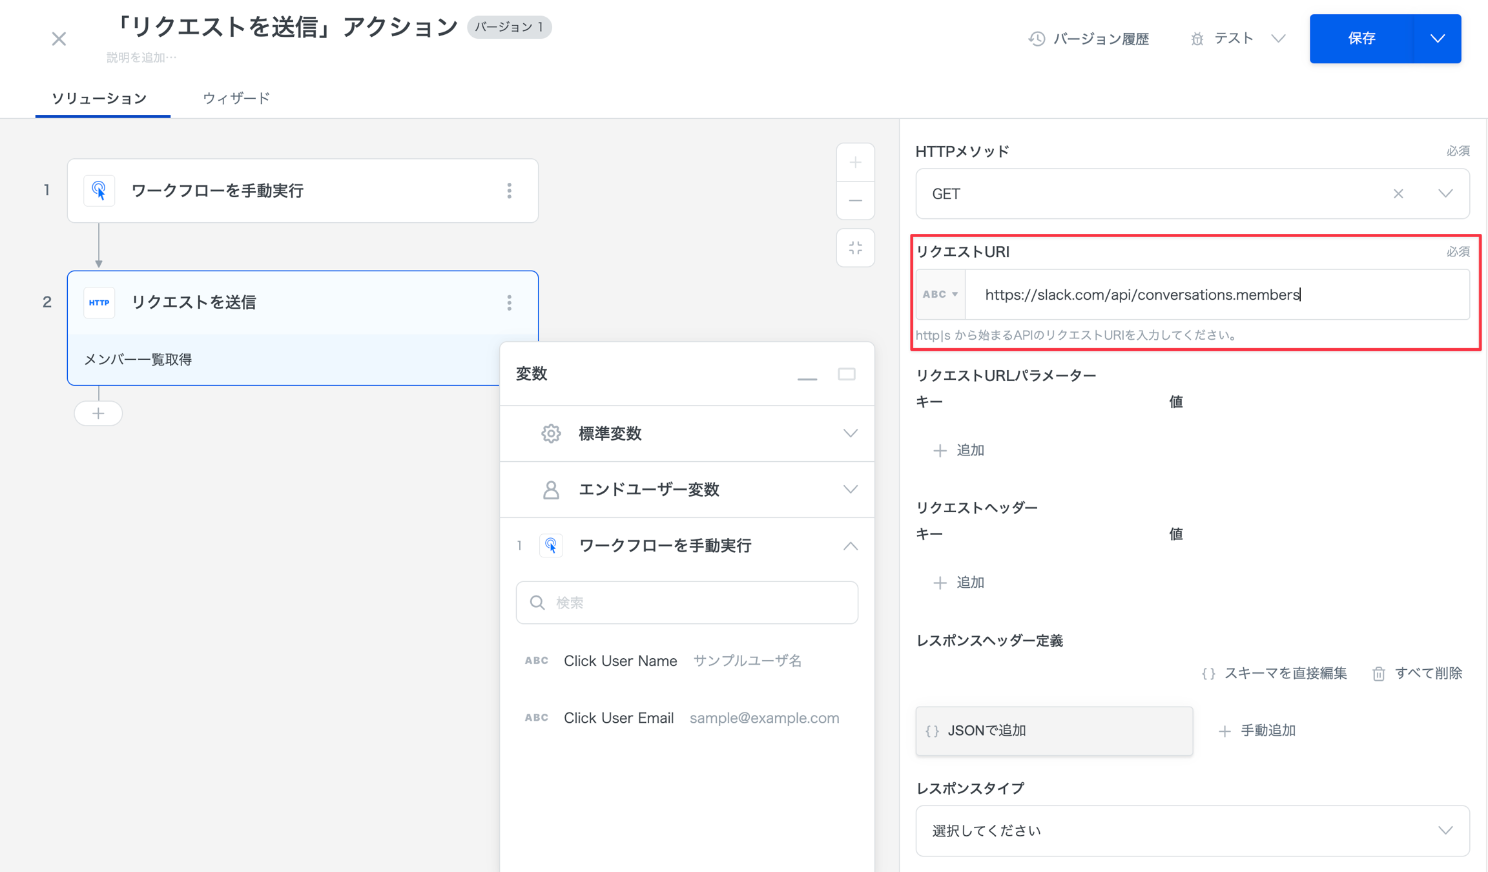Image resolution: width=1488 pixels, height=872 pixels.
Task: Expand the 標準変数 section
Action: tap(851, 433)
